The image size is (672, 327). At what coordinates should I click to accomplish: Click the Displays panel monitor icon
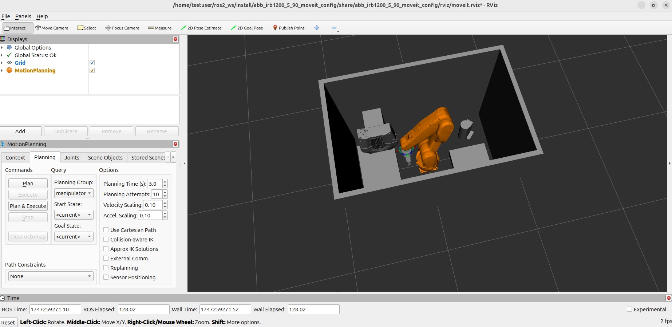pyautogui.click(x=3, y=39)
